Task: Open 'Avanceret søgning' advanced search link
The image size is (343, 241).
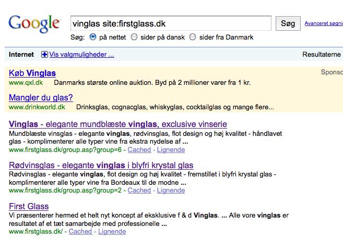Action: coord(323,24)
